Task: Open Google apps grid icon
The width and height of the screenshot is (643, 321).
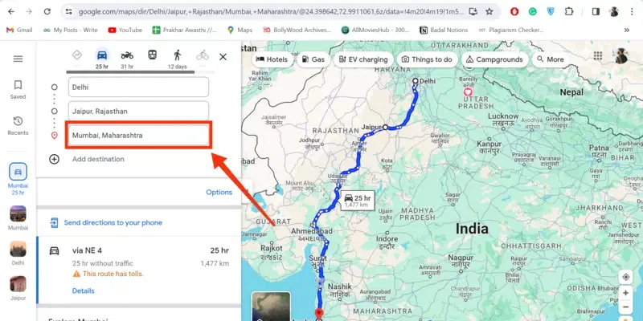Action: [x=598, y=55]
